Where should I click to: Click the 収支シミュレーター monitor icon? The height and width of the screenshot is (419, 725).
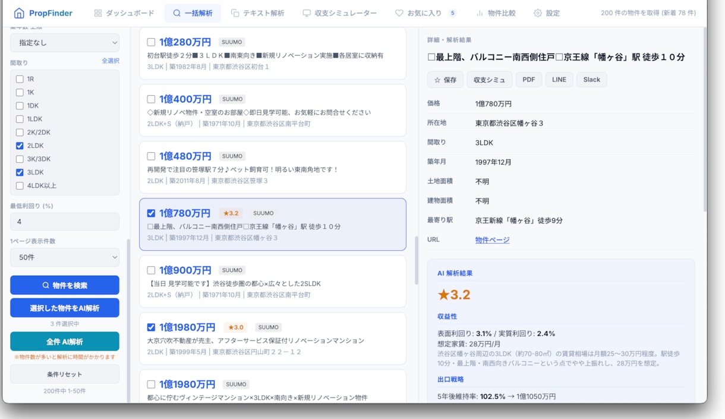[x=307, y=13]
